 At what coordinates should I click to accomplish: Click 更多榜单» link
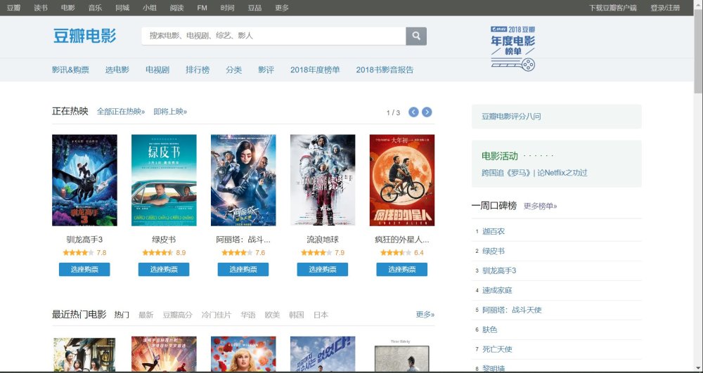(x=540, y=206)
